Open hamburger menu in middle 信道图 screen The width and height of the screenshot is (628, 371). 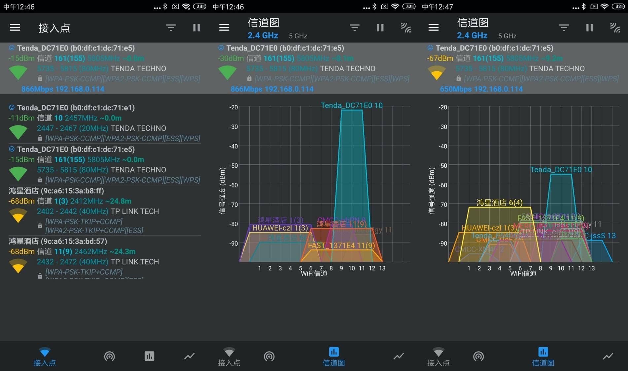click(x=224, y=28)
